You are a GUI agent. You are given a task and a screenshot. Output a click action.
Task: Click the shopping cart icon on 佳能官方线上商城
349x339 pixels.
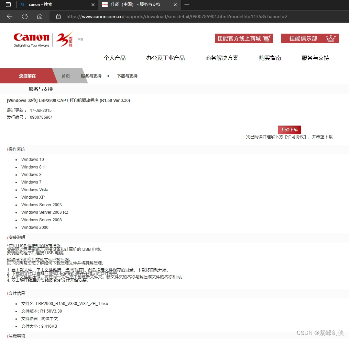267,38
